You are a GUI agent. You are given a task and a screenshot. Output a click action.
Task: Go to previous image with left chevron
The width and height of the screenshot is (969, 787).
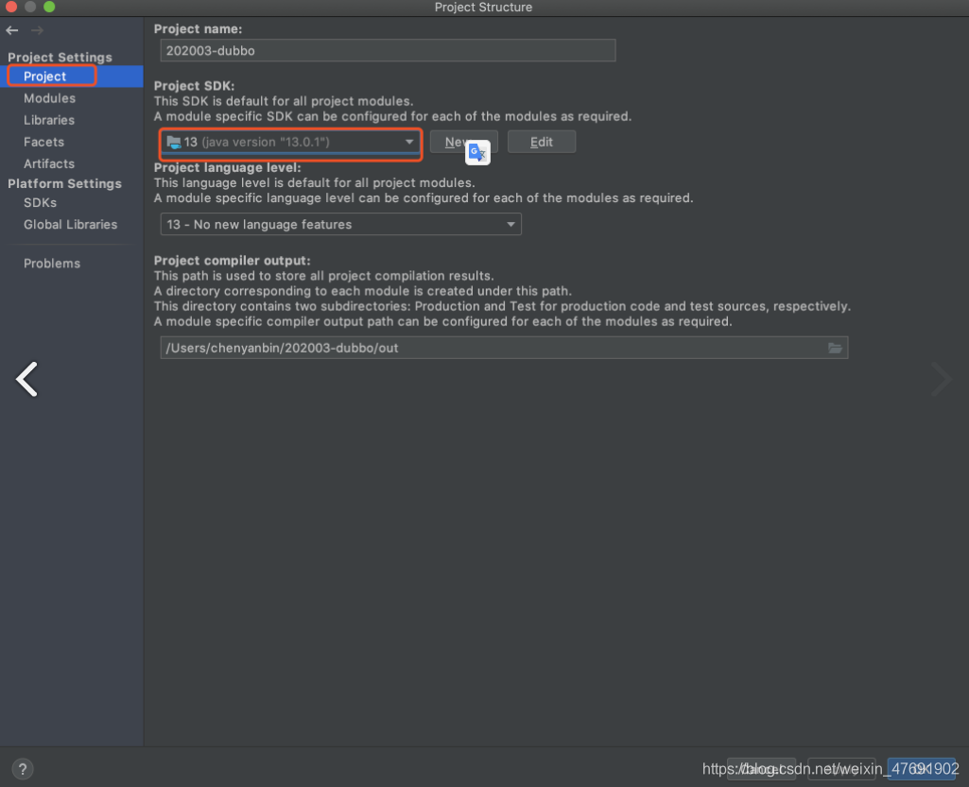click(x=26, y=379)
